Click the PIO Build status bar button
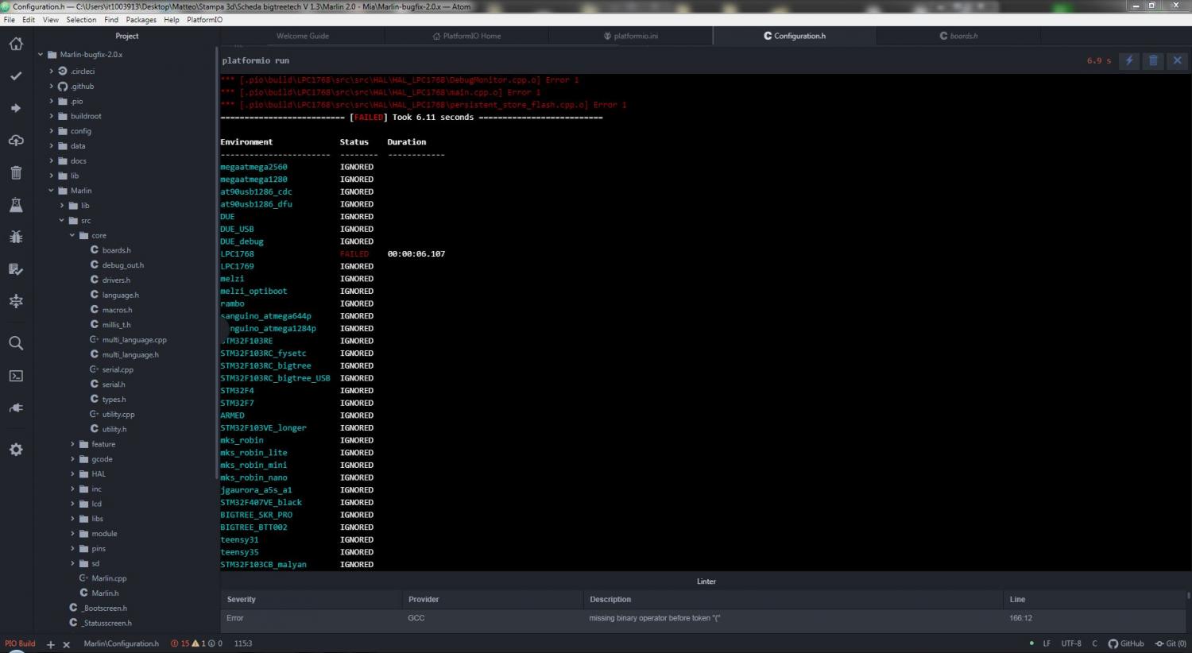The width and height of the screenshot is (1192, 653). [20, 643]
